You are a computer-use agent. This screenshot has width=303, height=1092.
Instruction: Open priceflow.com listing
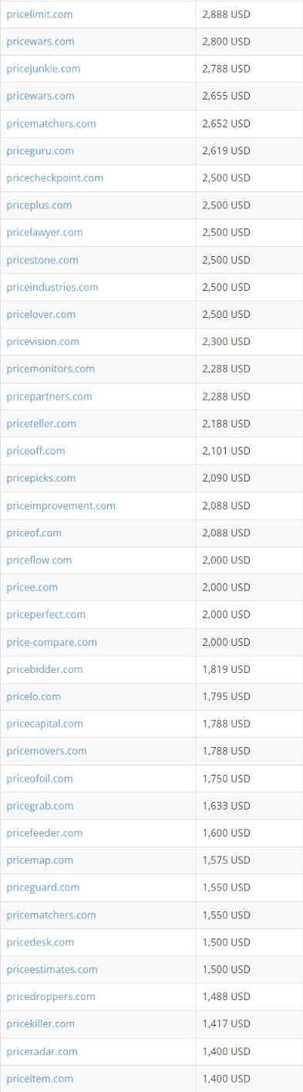pos(39,560)
